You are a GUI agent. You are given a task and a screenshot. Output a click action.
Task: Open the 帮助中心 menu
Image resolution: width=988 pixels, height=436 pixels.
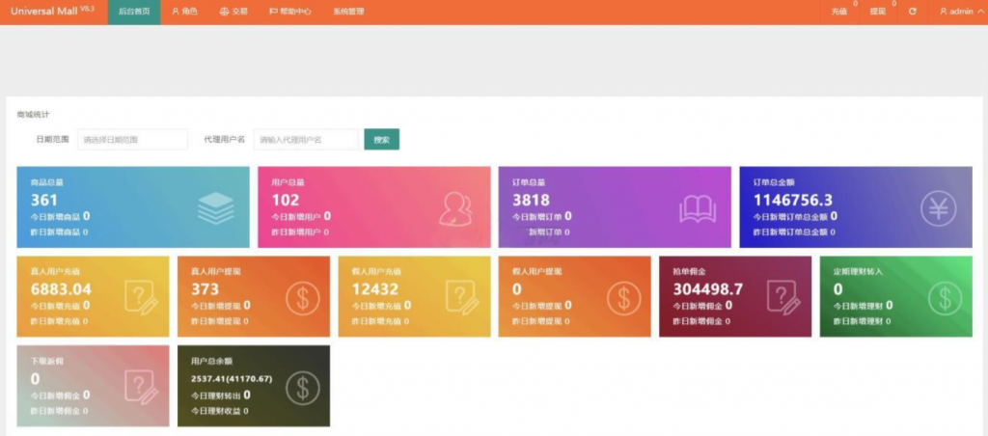[x=289, y=12]
